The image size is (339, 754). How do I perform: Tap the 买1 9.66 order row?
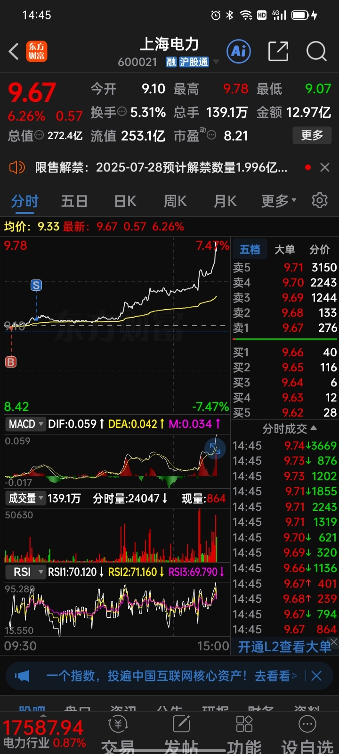(285, 352)
